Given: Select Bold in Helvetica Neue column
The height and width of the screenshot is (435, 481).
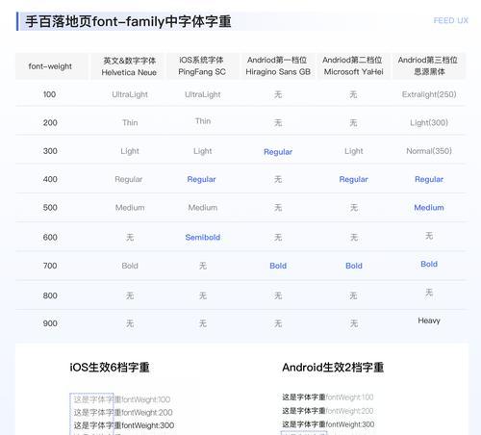Looking at the screenshot, I should (x=130, y=266).
